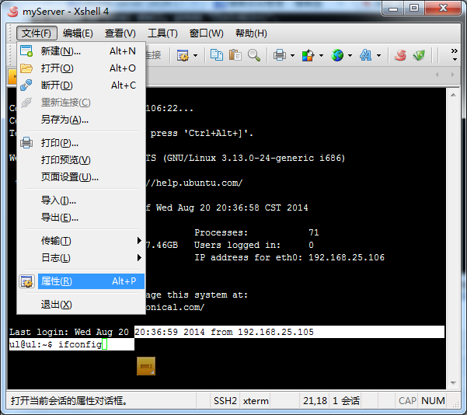Open dropdown arrow next to font icon
Viewport: 467px width, 415px height.
point(378,55)
